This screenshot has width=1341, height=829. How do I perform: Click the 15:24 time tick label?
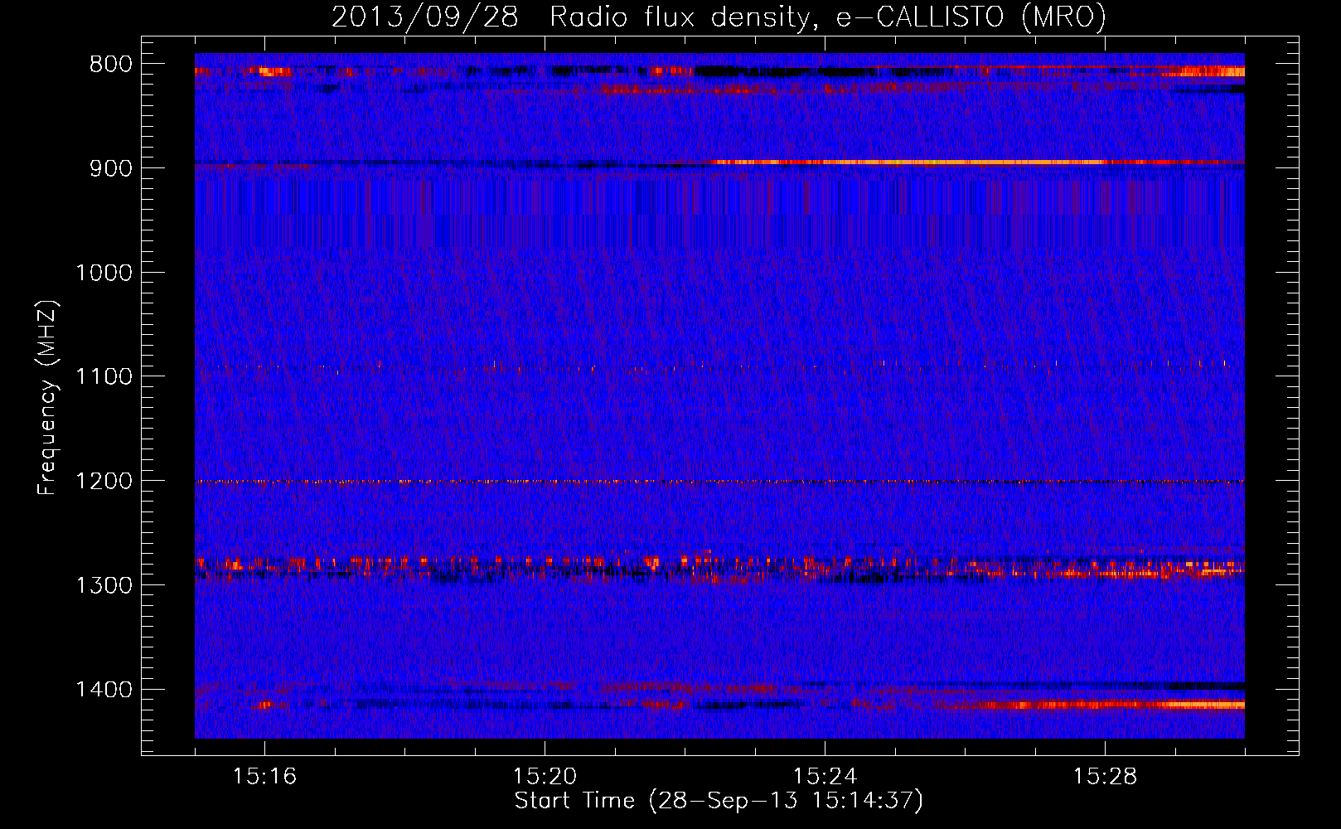click(825, 777)
